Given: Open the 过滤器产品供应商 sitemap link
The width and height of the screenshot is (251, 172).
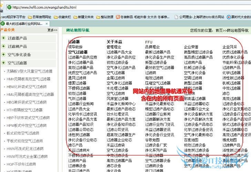Looking at the screenshot, I should [x=83, y=57].
